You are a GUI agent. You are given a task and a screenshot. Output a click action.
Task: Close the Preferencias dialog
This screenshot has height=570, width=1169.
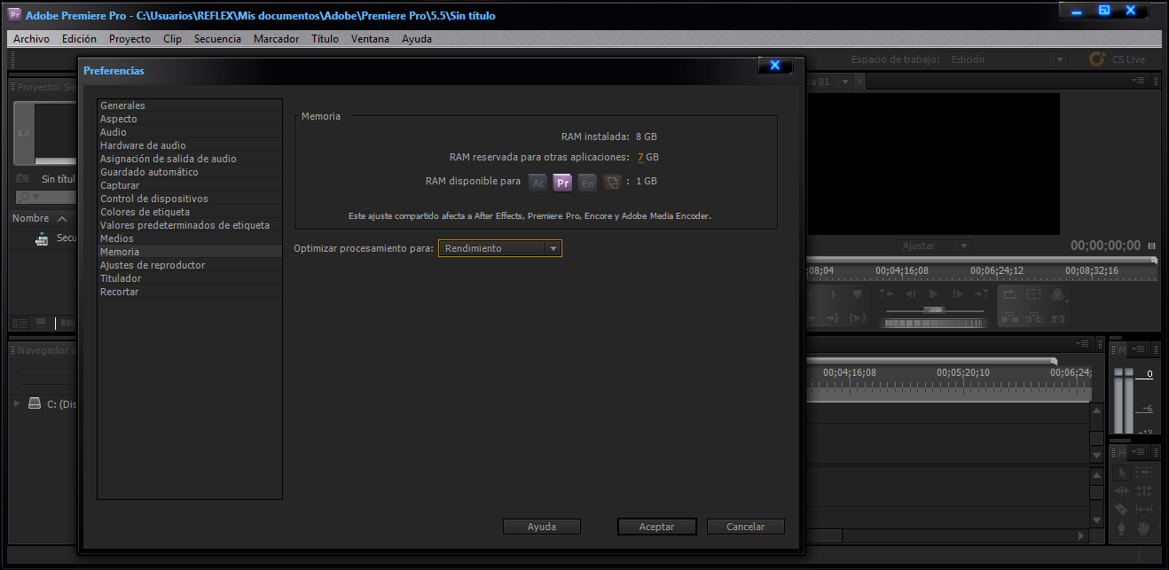775,66
